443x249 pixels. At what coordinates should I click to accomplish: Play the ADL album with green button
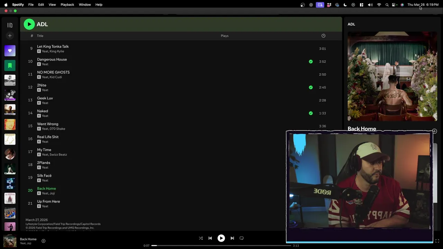pos(29,24)
